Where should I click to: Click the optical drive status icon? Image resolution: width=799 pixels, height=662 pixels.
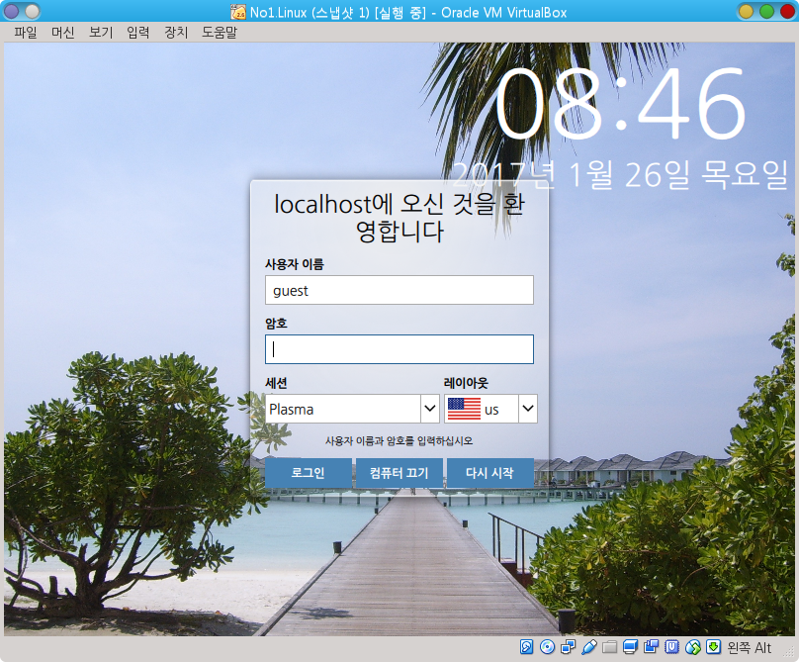[547, 647]
